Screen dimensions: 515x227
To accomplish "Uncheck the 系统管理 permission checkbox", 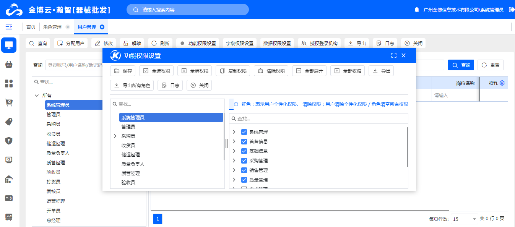I will point(244,132).
